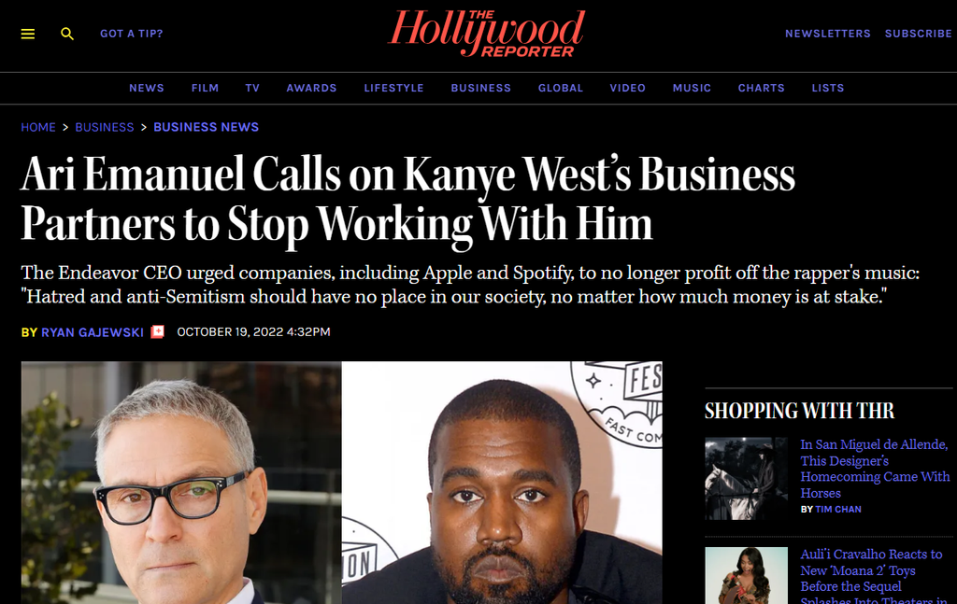
Task: Click the Subscribe button
Action: (918, 34)
